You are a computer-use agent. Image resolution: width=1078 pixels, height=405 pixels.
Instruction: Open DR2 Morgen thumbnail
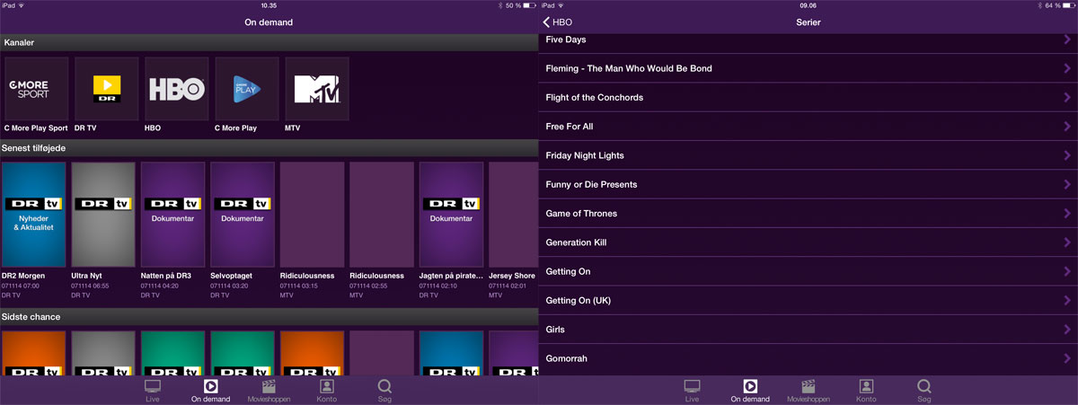coord(34,215)
